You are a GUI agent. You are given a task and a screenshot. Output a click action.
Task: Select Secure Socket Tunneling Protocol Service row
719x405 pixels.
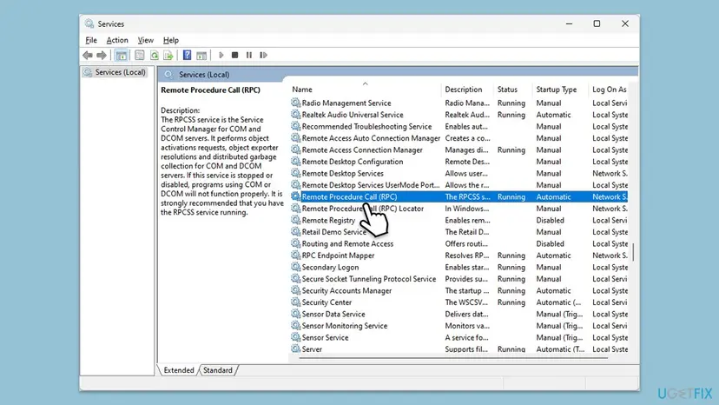tap(459, 279)
